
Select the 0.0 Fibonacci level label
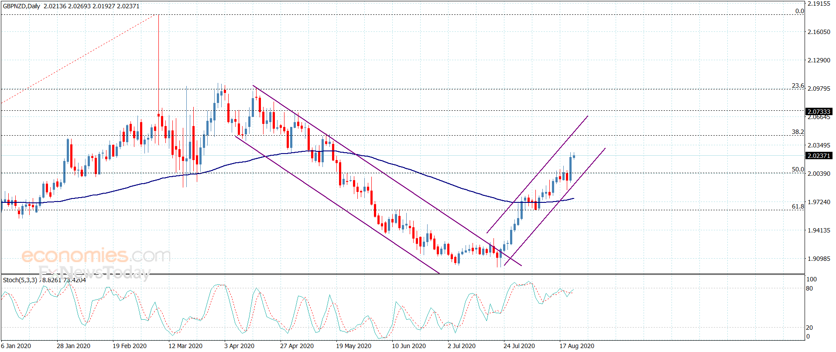click(799, 11)
